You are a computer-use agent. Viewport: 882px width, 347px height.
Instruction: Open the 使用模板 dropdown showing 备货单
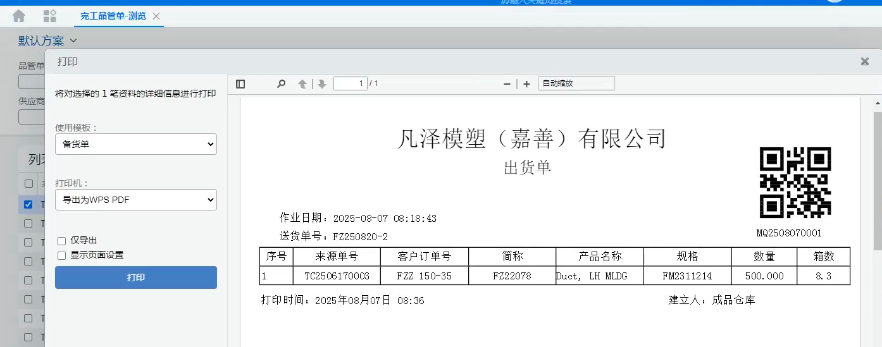tap(136, 144)
